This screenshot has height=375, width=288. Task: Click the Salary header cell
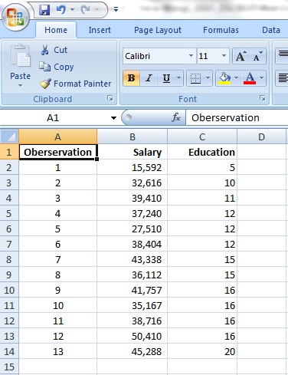tap(133, 152)
